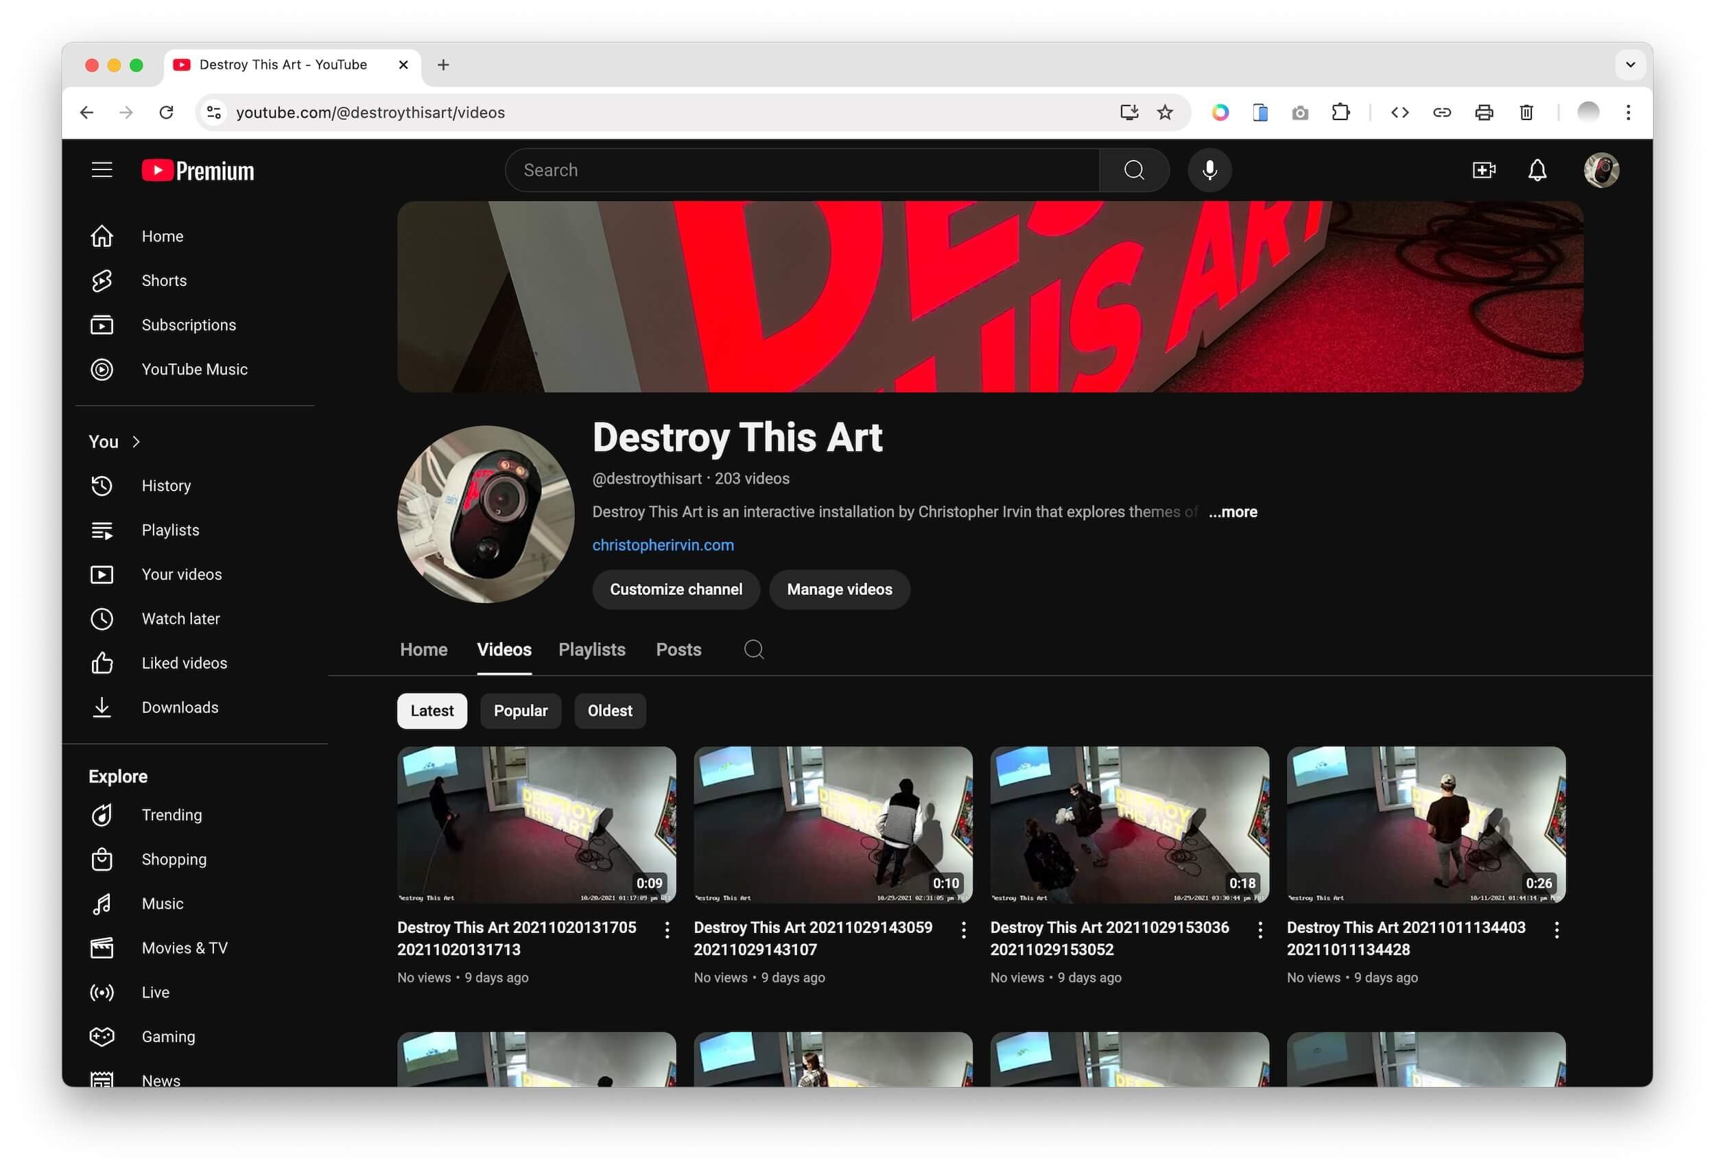Open the Create video icon
The width and height of the screenshot is (1715, 1169).
tap(1483, 170)
